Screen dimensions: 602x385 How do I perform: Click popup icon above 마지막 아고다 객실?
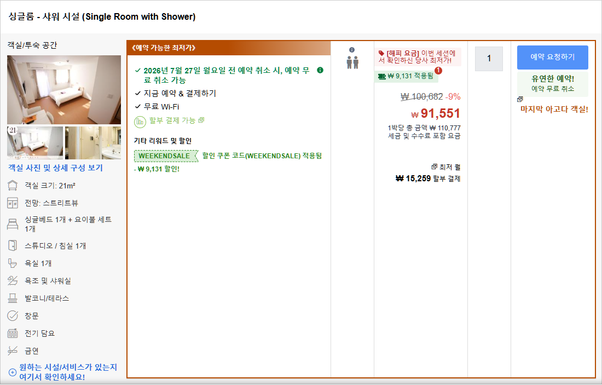520,99
